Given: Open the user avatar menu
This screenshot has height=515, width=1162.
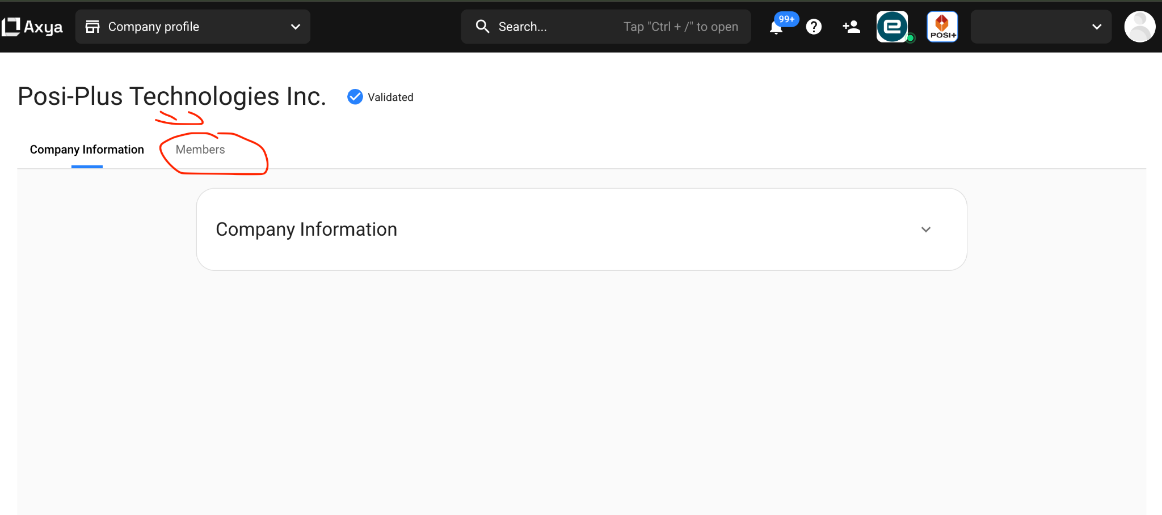Looking at the screenshot, I should [1139, 27].
